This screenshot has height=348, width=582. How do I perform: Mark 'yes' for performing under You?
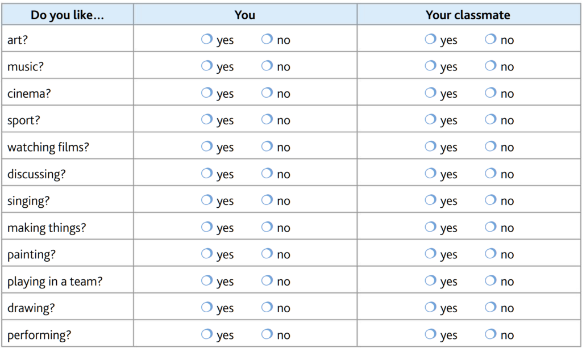207,334
